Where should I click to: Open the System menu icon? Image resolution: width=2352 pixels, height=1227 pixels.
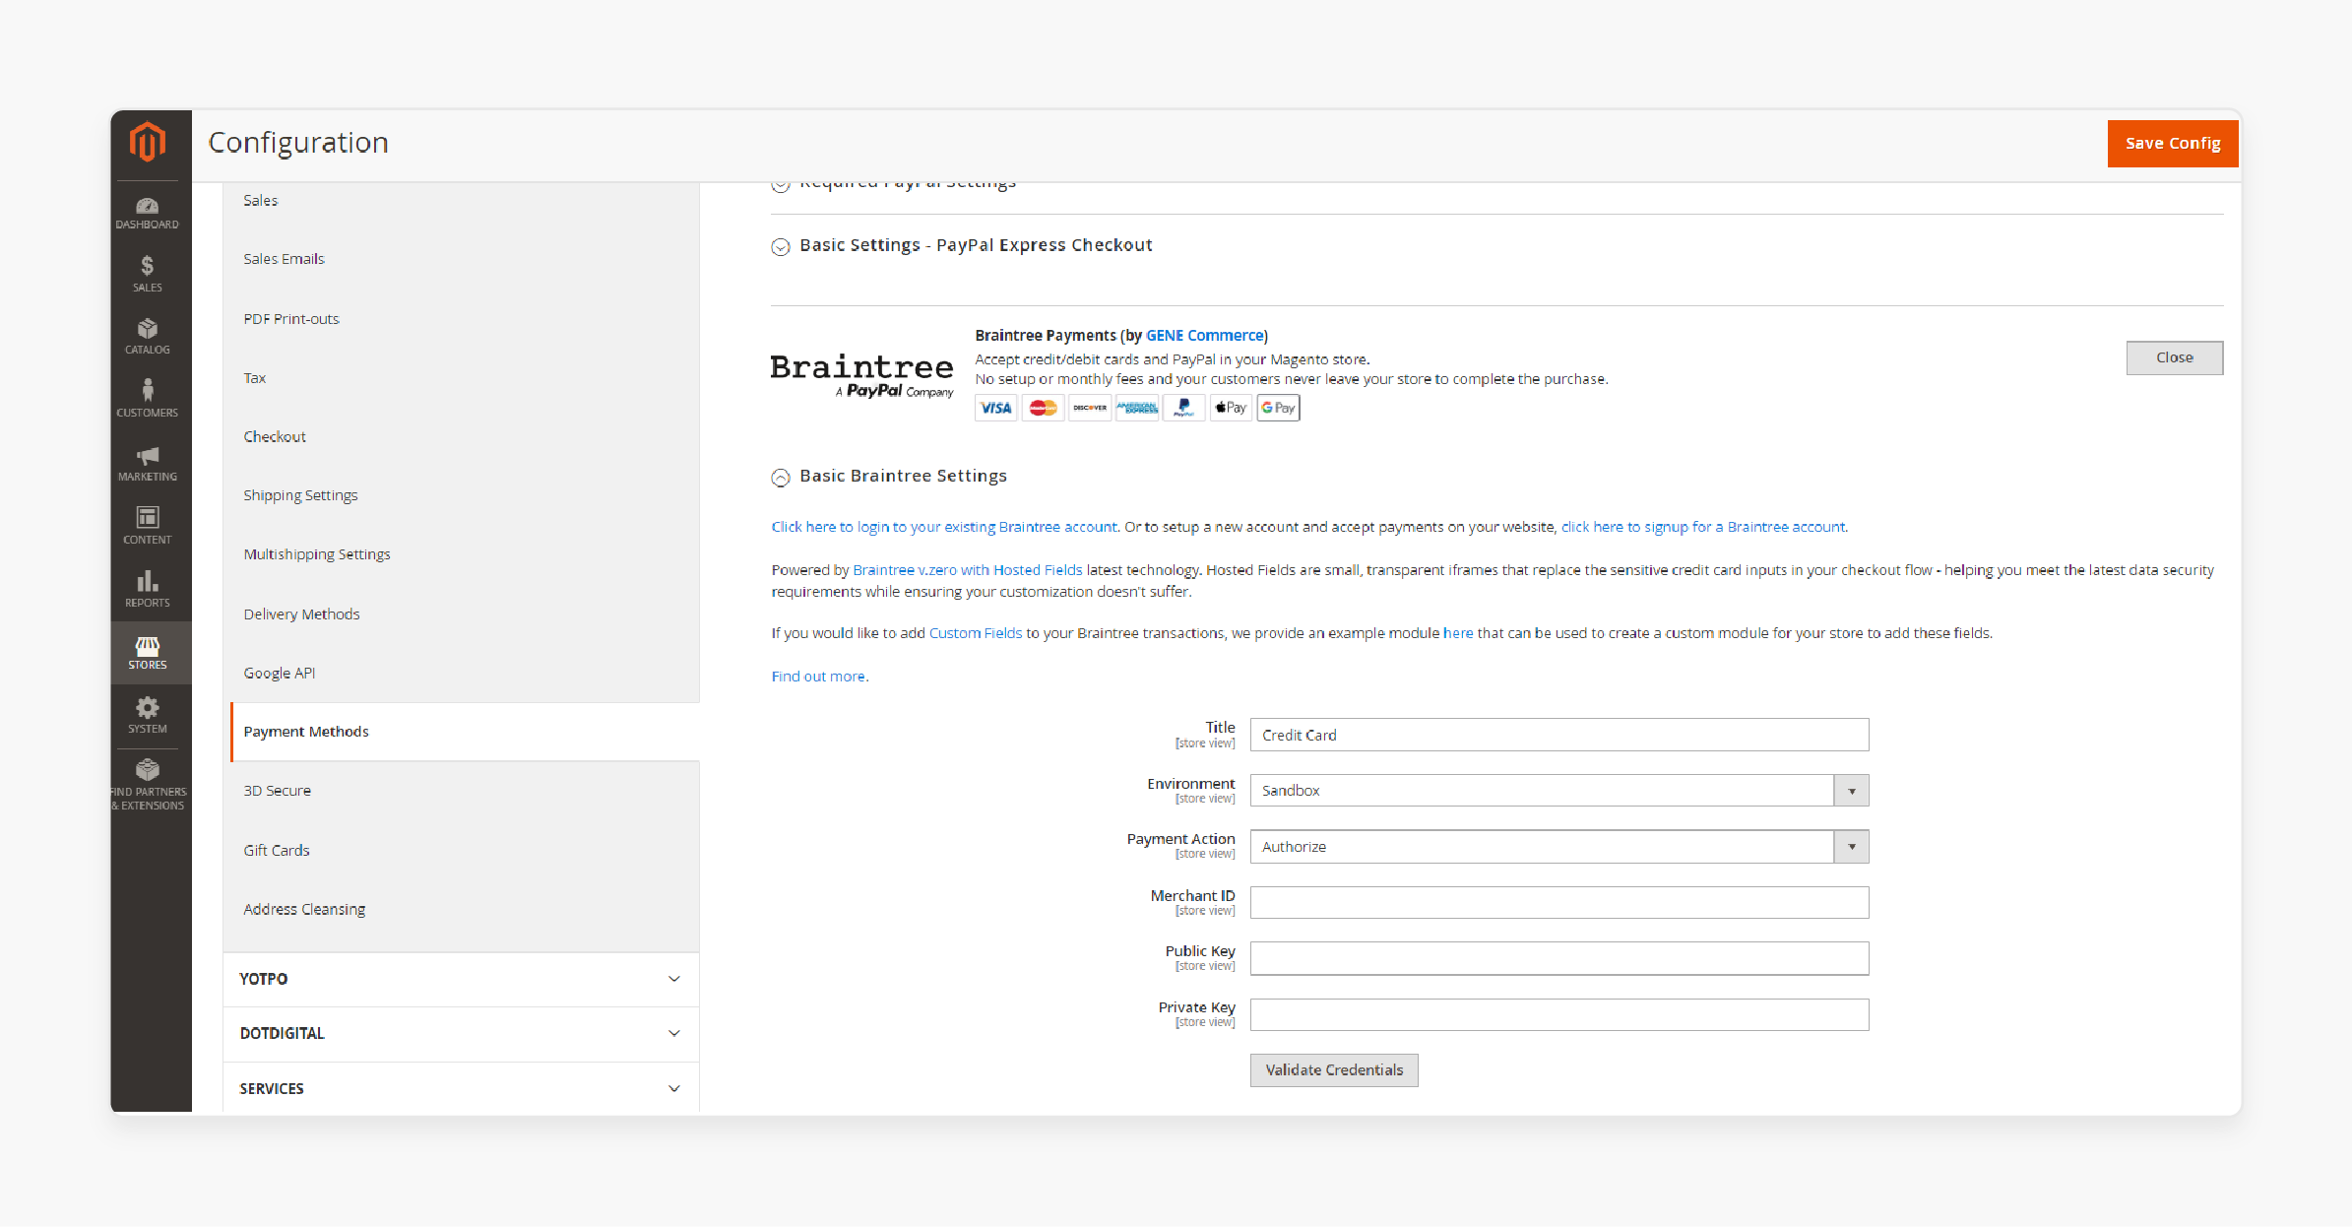click(148, 715)
